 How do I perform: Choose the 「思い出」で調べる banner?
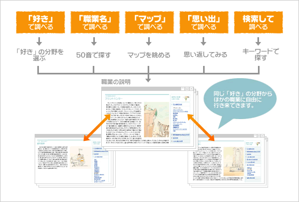coord(204,22)
